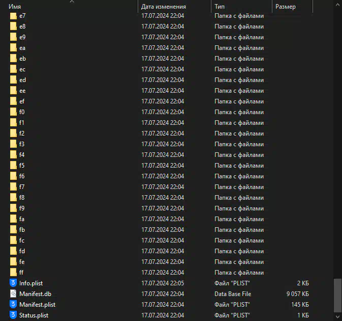Screen dimensions: 342x321
Task: Click the 17.07.2024 22:05 date cell
Action: pos(163,283)
